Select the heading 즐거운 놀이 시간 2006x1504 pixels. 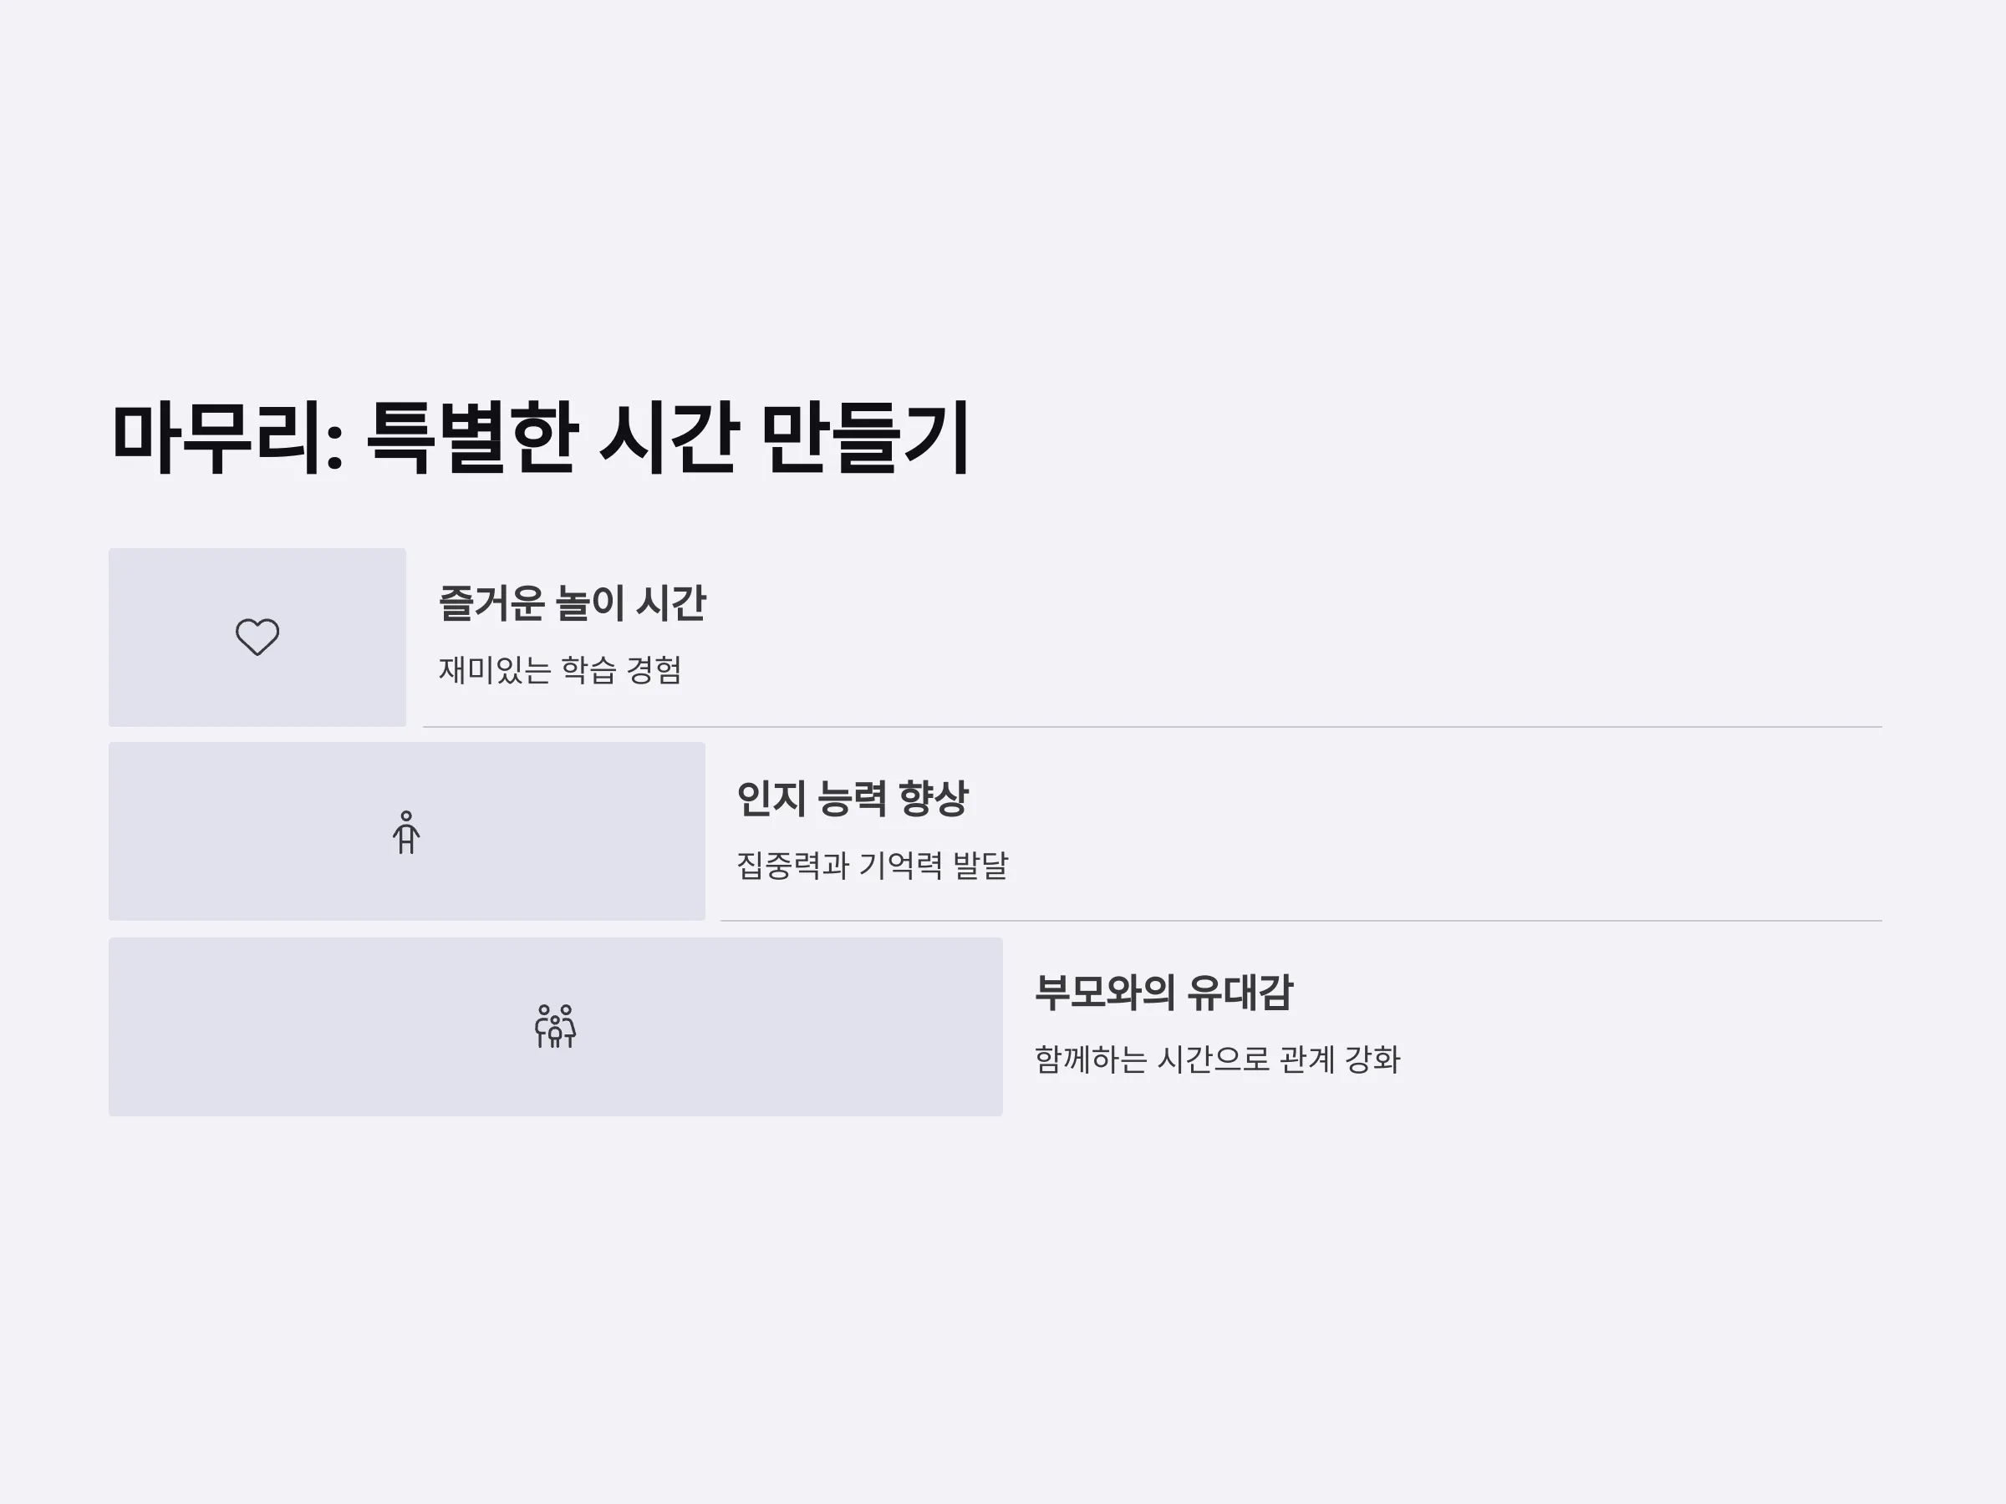(x=573, y=604)
